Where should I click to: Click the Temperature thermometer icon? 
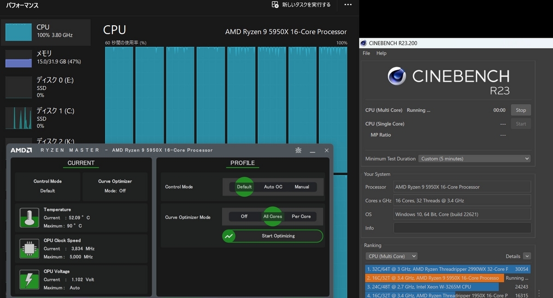point(29,217)
